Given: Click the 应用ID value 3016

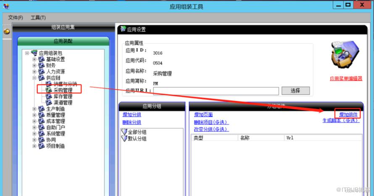Looking at the screenshot, I should 158,53.
